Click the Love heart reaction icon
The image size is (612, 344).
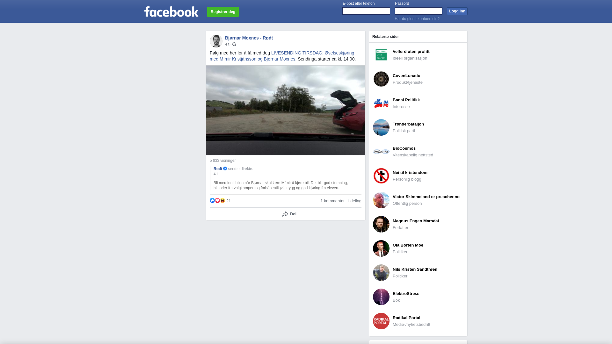[217, 200]
